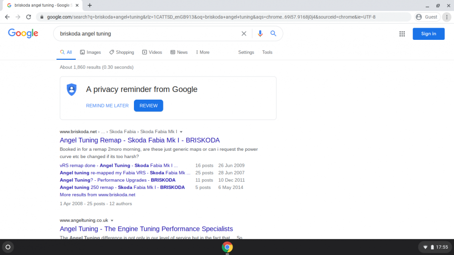Focus the browser address bar
Viewport: 454px width, 255px height.
click(x=223, y=17)
